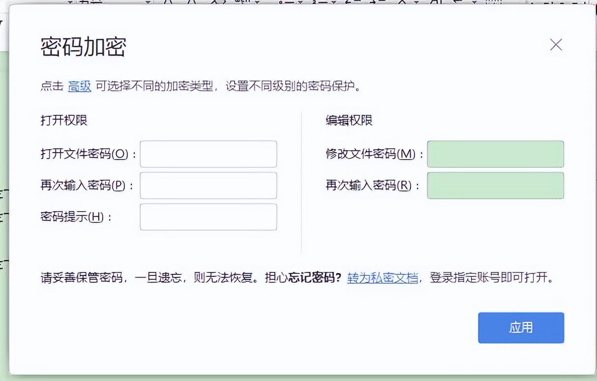Click the 转为私密文档 link
The image size is (597, 381).
pos(383,278)
